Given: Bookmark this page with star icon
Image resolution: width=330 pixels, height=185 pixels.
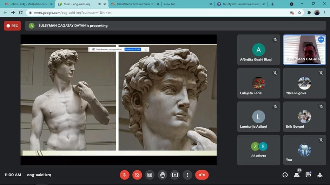Looking at the screenshot, I should click(299, 12).
